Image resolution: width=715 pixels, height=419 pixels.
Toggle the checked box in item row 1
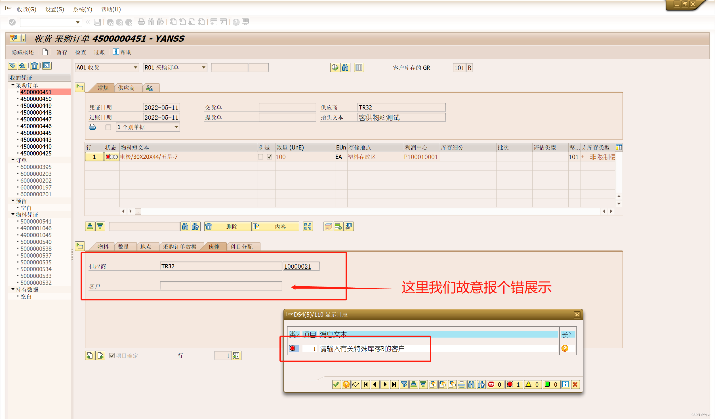point(269,157)
